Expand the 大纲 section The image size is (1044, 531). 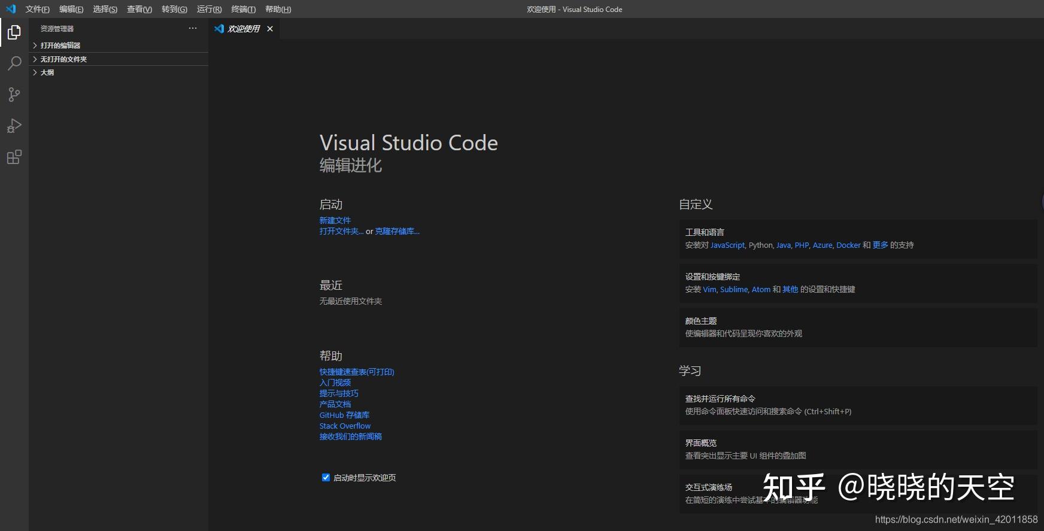pos(119,72)
